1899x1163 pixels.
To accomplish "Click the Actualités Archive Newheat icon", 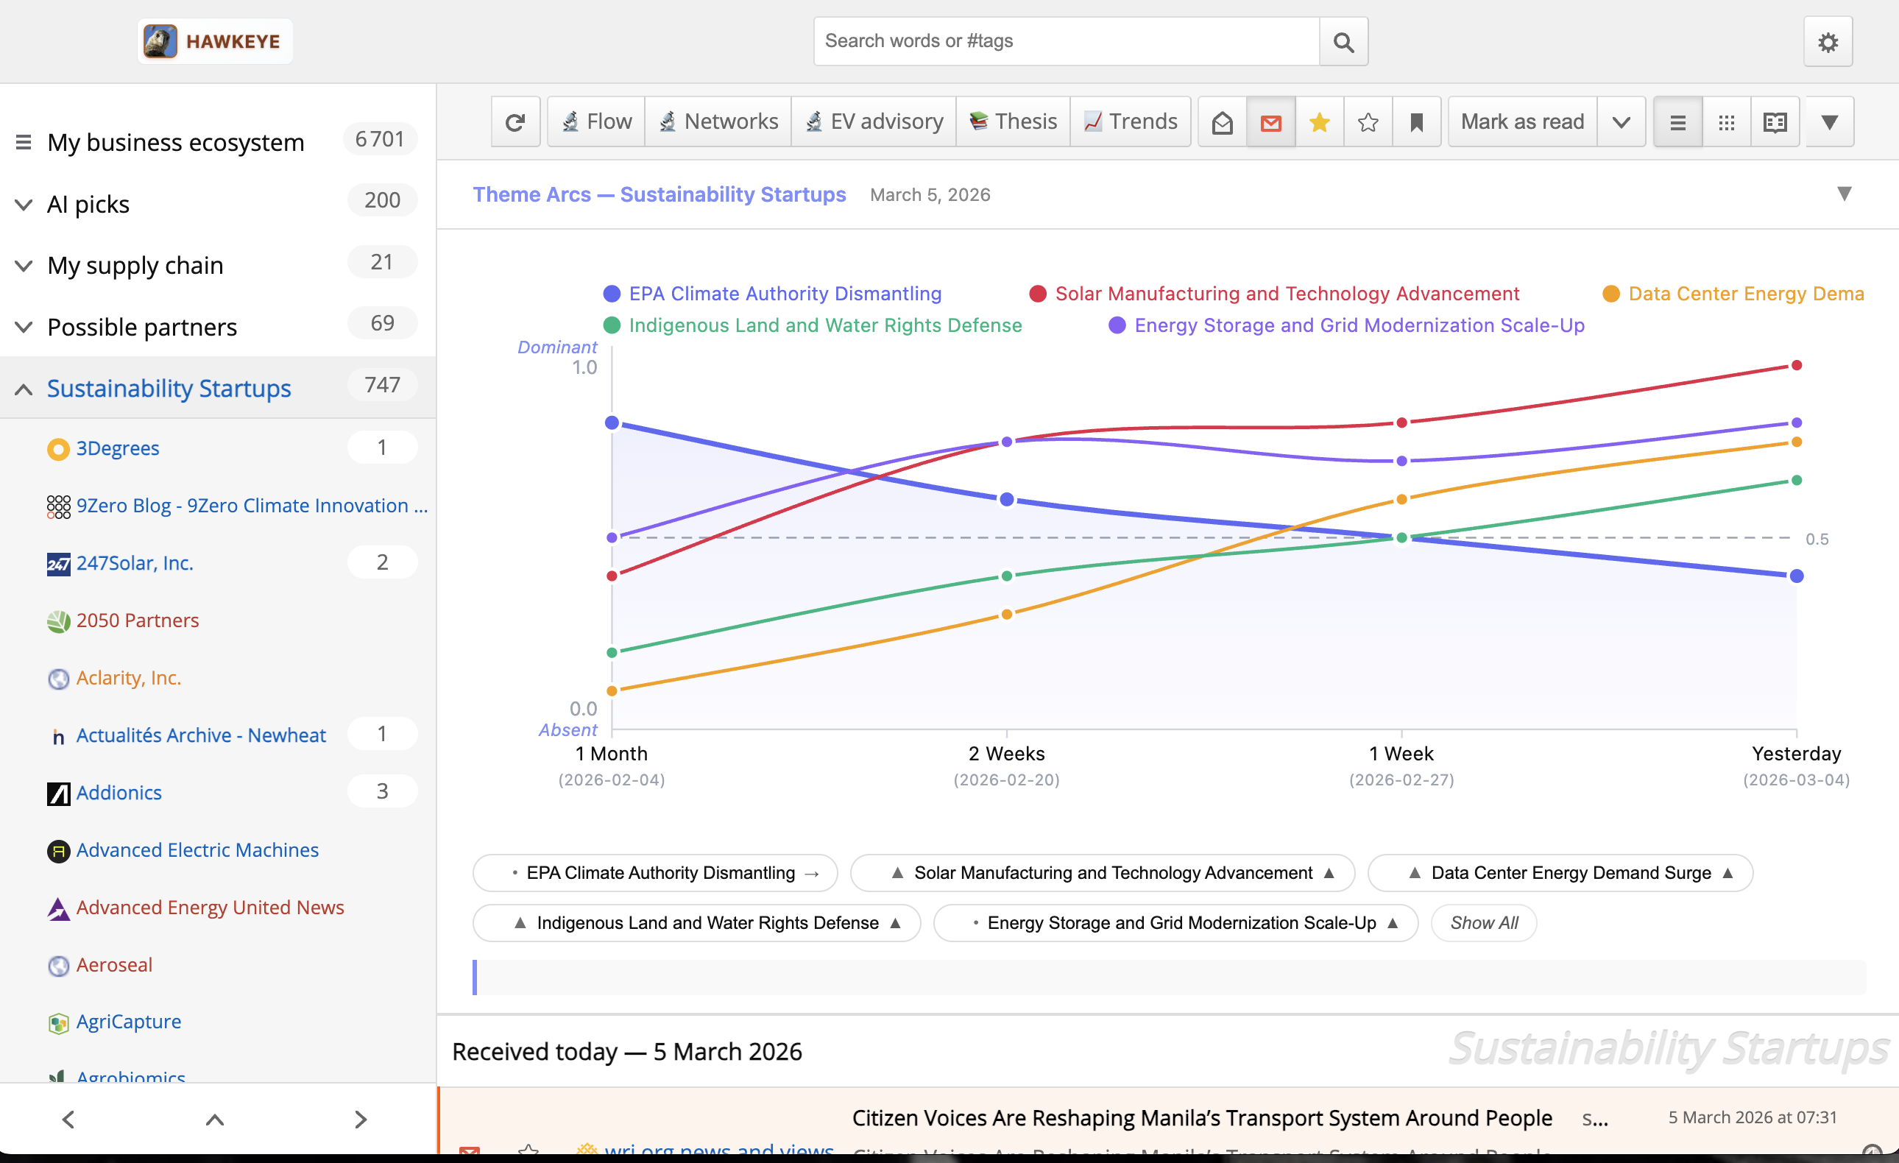I will click(x=59, y=736).
